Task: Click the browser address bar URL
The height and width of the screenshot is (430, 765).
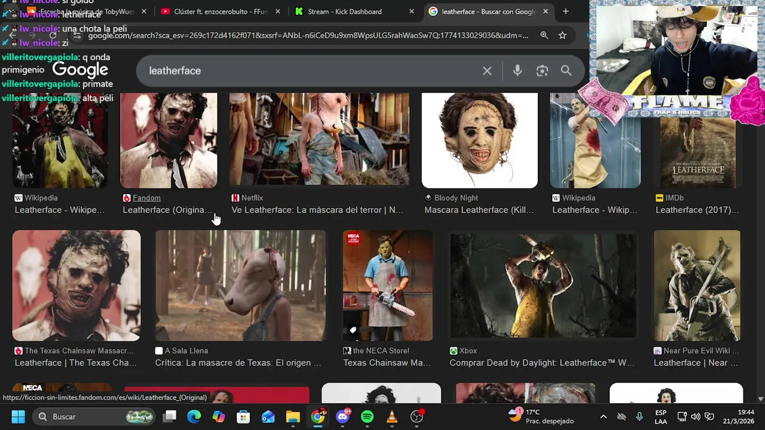Action: pos(308,35)
